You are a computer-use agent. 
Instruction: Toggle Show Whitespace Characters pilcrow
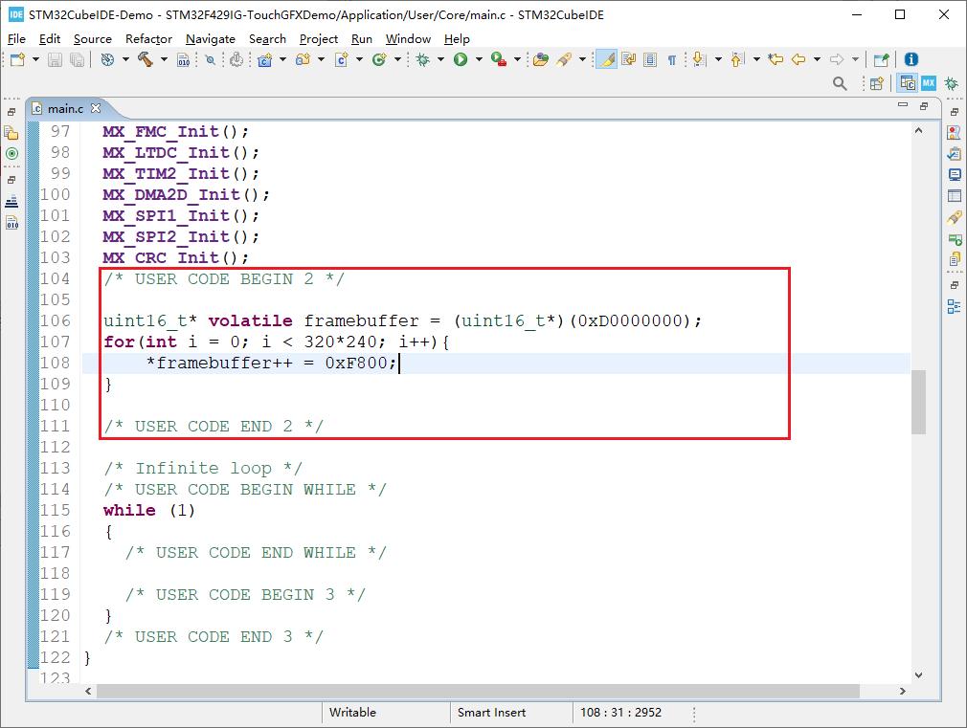click(671, 59)
